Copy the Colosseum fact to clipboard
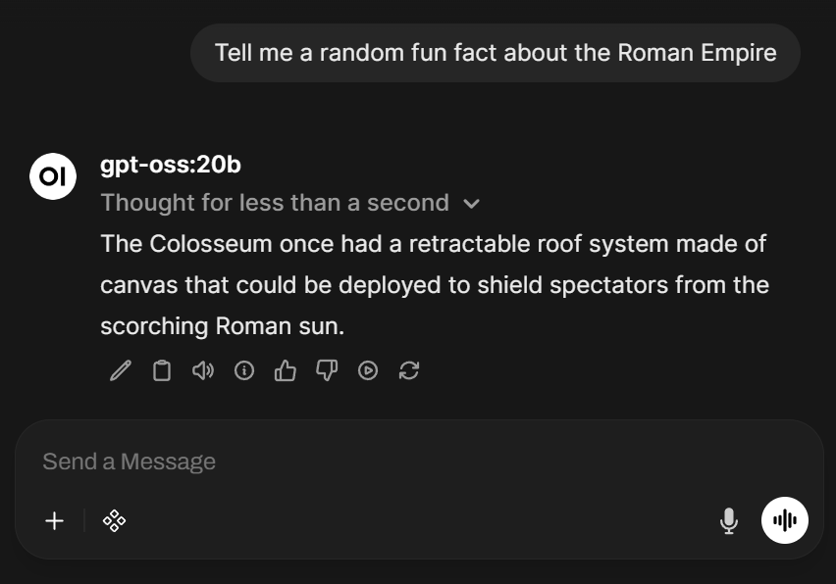Screen dimensions: 836x584 [162, 370]
